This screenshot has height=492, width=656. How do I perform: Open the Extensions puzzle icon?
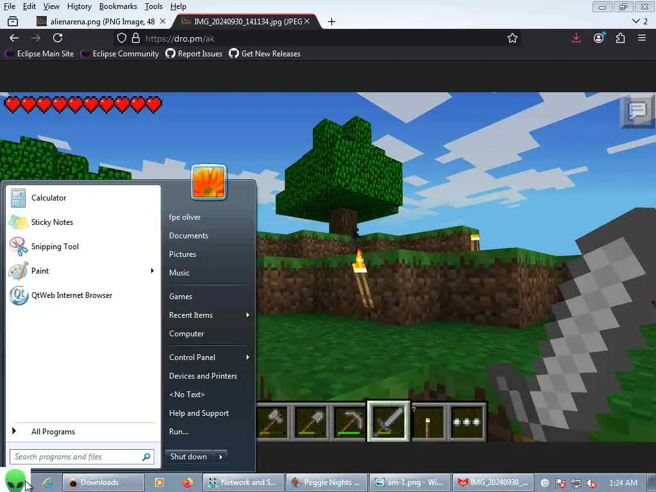(620, 38)
